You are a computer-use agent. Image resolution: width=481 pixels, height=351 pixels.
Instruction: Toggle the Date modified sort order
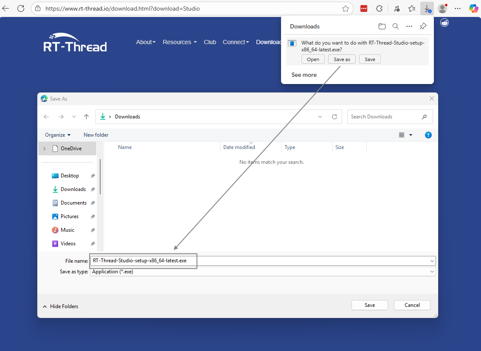click(239, 147)
